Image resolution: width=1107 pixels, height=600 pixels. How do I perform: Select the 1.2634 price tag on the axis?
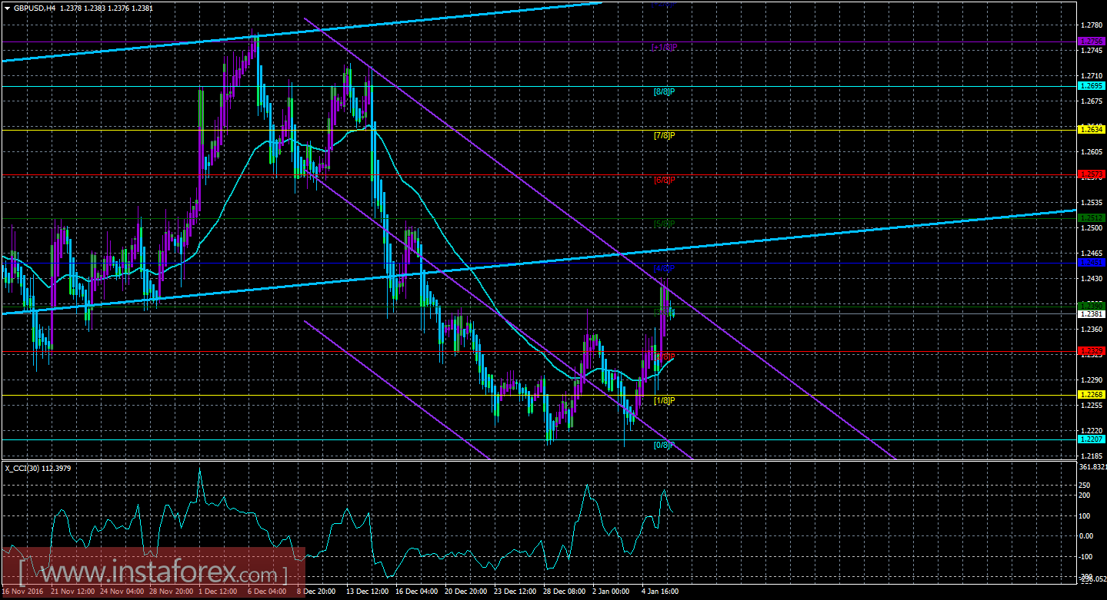(1092, 130)
